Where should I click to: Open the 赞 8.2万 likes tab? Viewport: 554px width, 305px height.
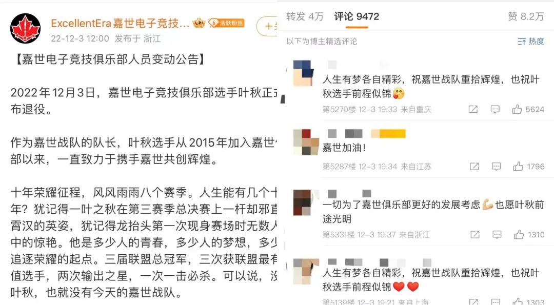526,16
